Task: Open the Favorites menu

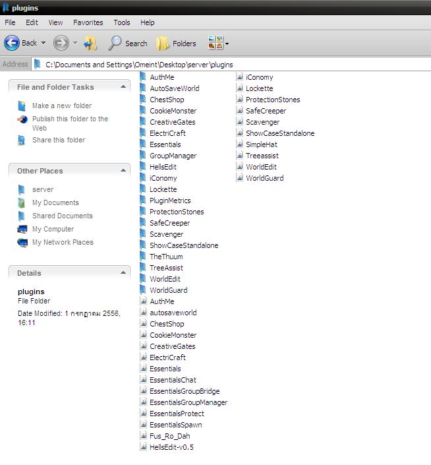Action: (x=88, y=22)
